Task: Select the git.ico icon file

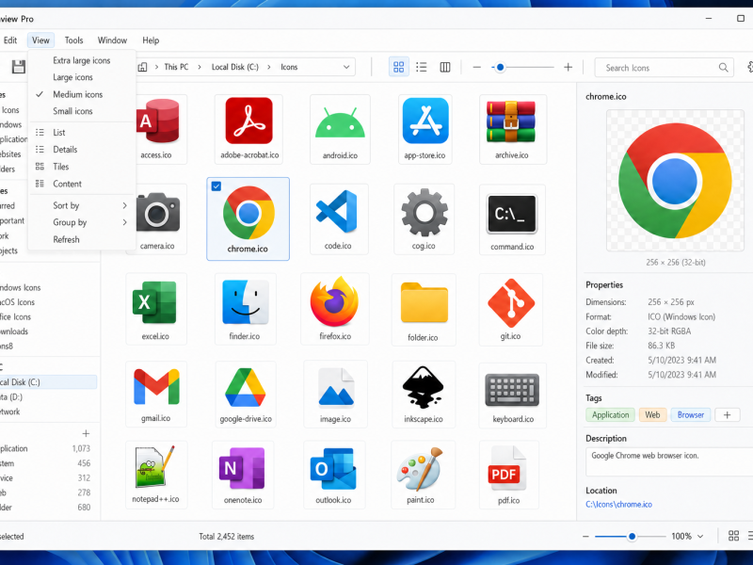Action: tap(510, 309)
